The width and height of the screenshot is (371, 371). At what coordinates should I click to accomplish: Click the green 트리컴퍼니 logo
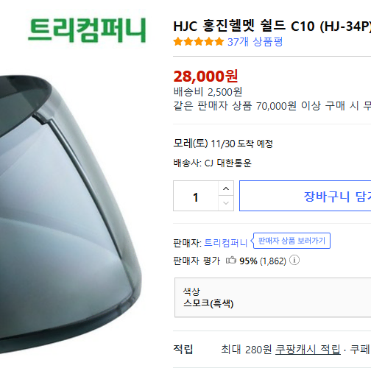tap(88, 30)
